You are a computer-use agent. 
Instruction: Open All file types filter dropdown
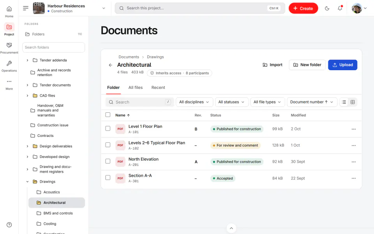pos(267,102)
